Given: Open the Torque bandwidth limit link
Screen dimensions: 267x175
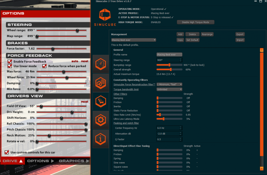Looking at the screenshot, I should [x=126, y=89].
